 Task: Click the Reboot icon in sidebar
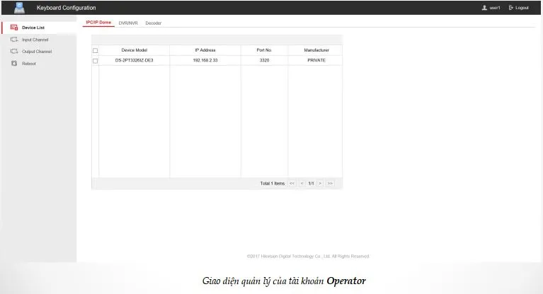tap(13, 64)
